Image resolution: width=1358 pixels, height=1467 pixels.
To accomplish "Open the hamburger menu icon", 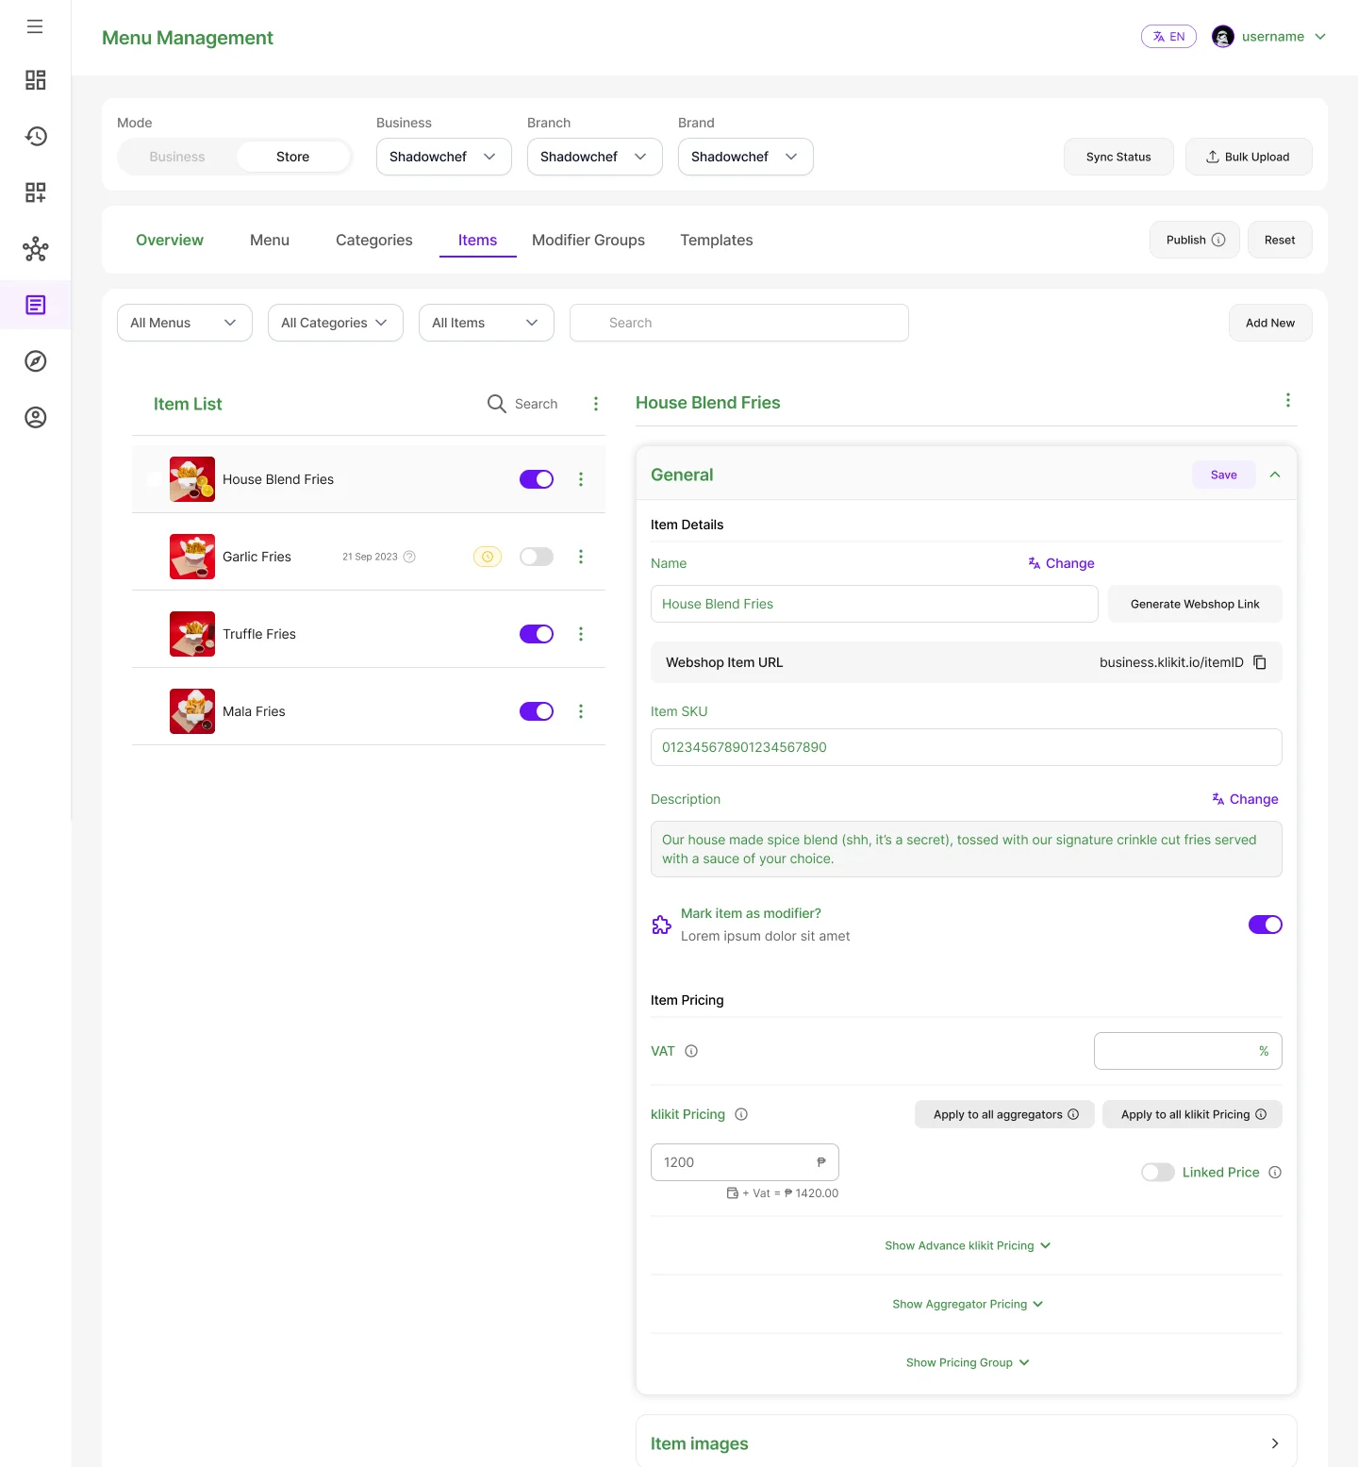I will click(35, 26).
